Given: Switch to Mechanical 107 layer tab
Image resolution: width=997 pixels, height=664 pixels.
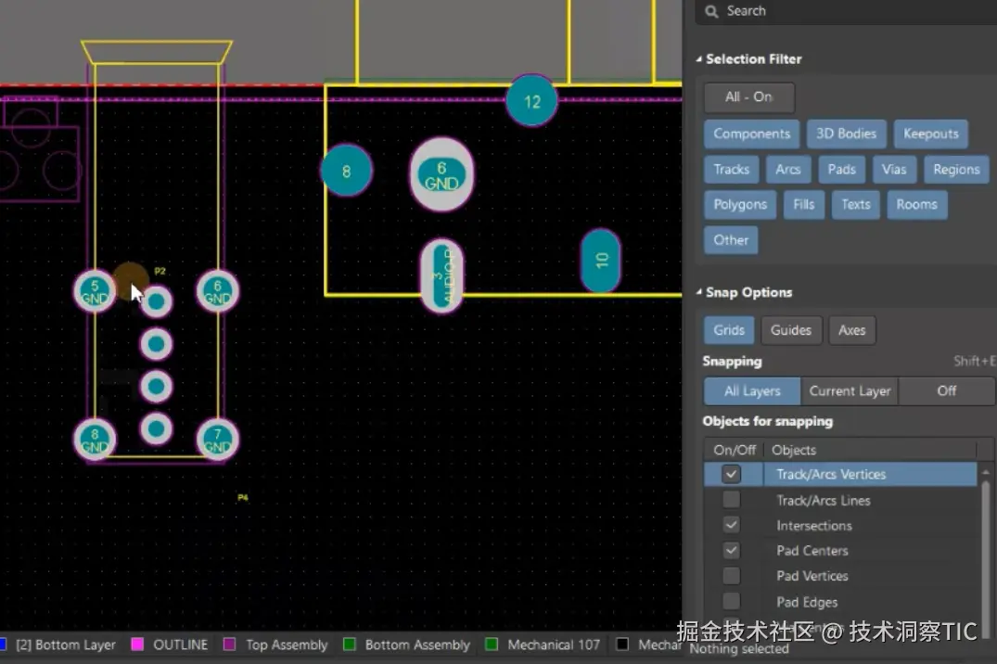Looking at the screenshot, I should (x=553, y=645).
